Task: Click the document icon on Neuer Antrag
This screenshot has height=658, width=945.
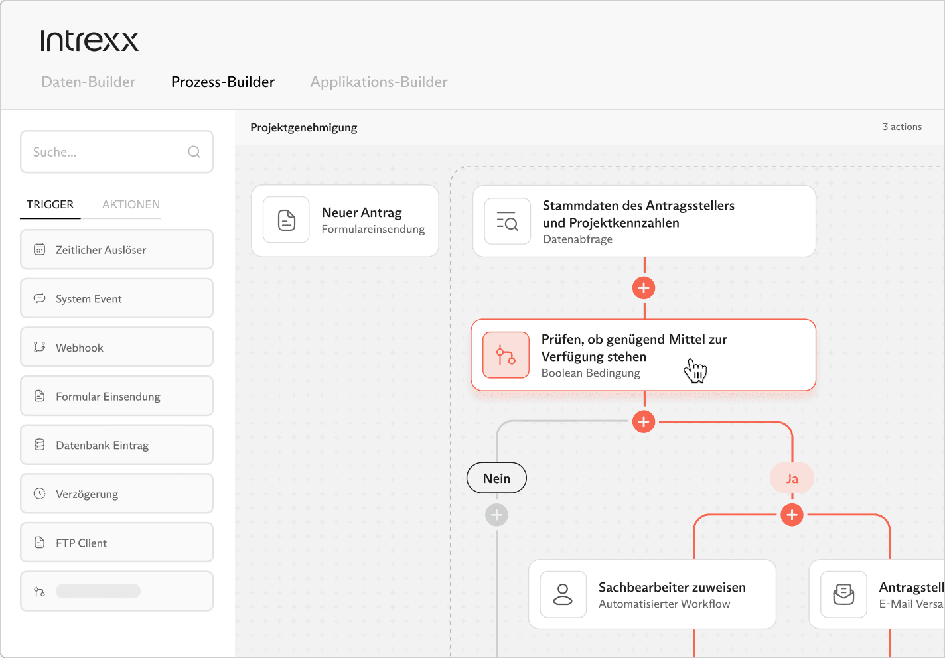Action: click(x=286, y=220)
